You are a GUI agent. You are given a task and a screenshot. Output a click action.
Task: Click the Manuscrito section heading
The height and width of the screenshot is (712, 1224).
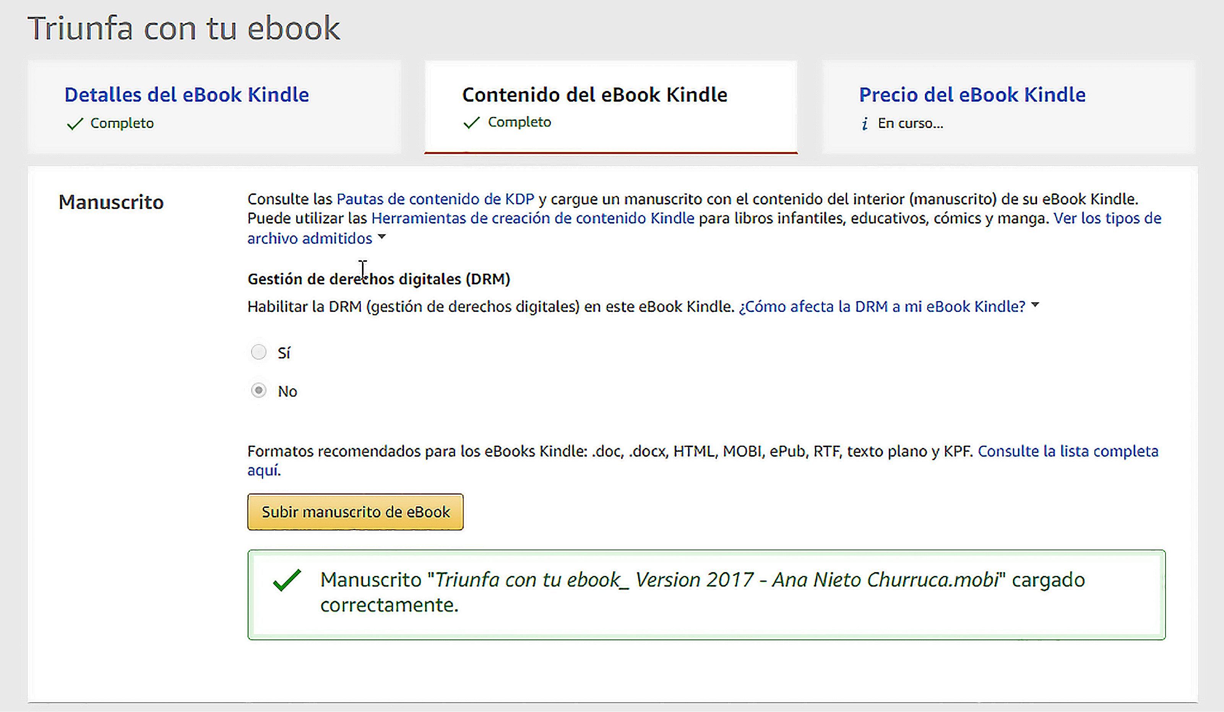point(111,202)
